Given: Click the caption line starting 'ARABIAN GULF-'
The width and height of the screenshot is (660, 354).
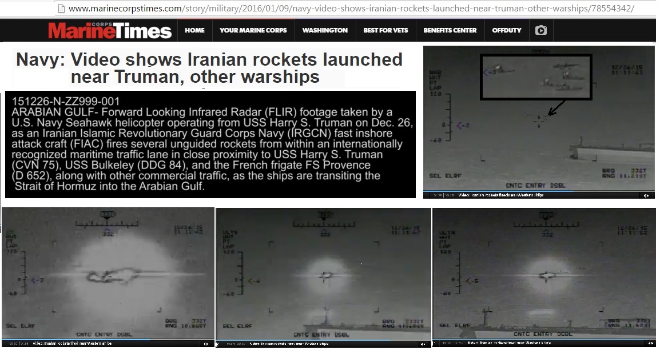Looking at the screenshot, I should (x=202, y=112).
